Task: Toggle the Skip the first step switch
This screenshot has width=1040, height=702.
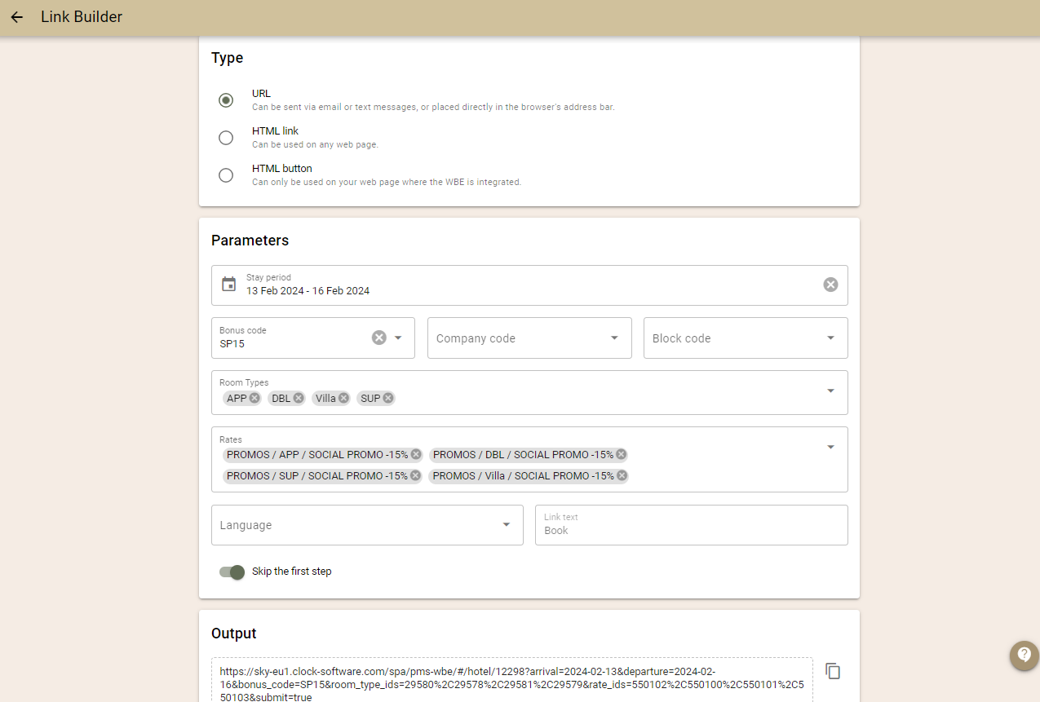Action: point(232,572)
